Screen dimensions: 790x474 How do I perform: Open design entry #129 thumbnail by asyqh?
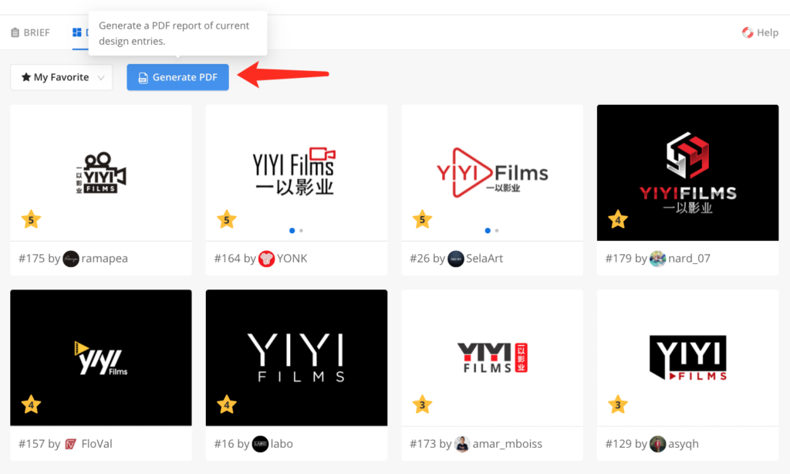coord(687,357)
